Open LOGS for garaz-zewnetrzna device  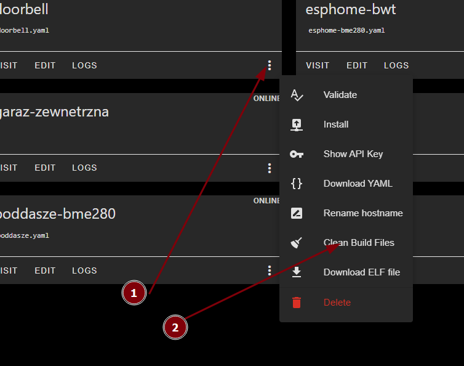point(84,168)
